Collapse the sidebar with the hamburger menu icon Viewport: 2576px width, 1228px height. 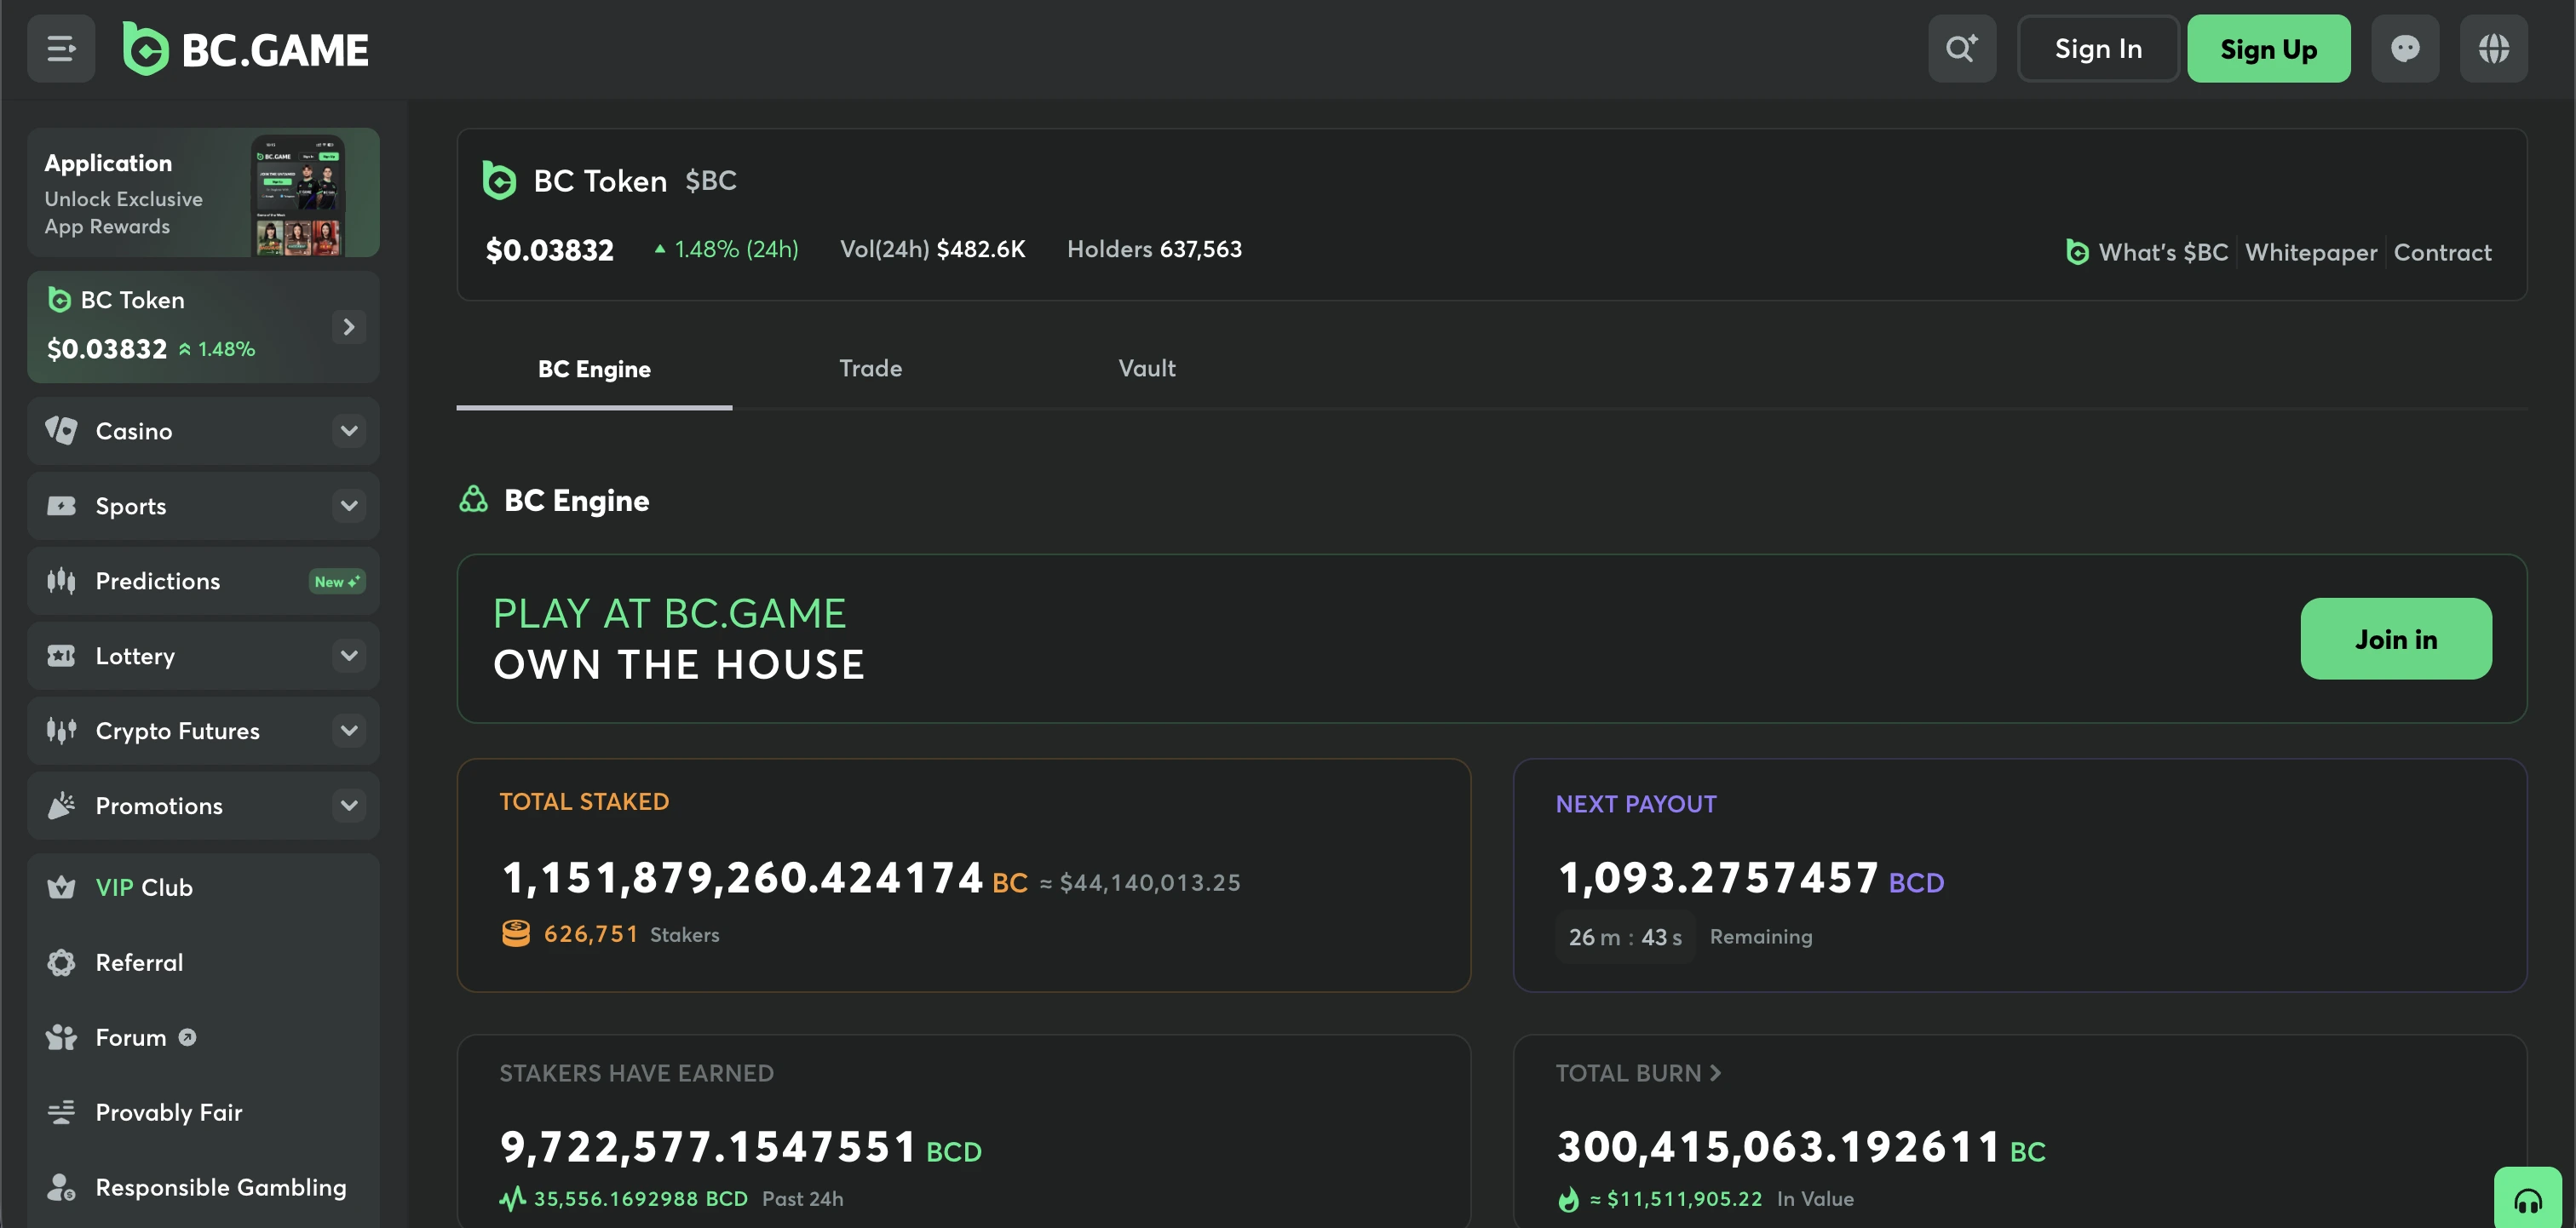coord(61,48)
